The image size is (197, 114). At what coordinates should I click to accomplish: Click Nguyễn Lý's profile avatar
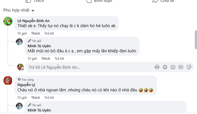8,81
